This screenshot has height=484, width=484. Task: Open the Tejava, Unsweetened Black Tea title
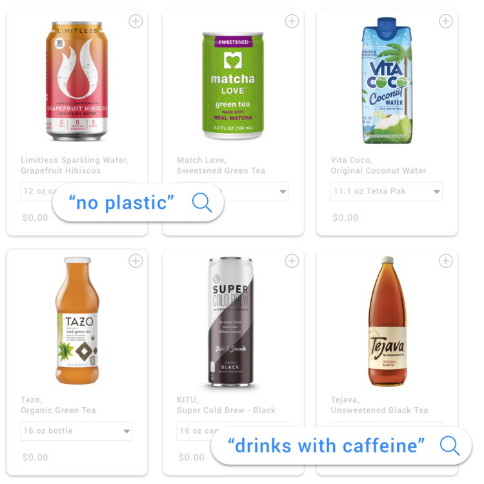pos(379,405)
